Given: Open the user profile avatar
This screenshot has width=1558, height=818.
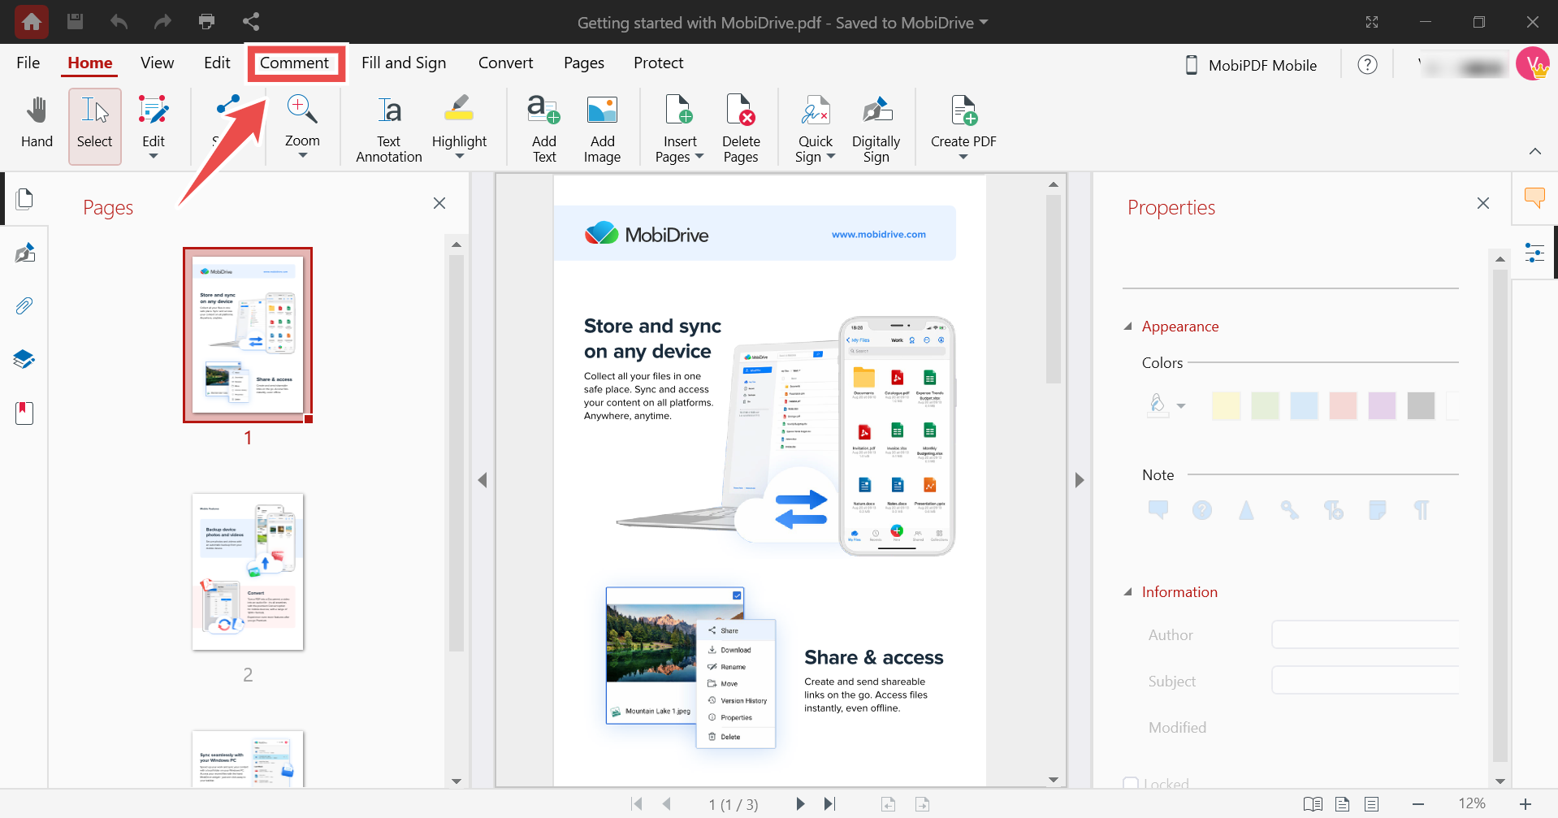Looking at the screenshot, I should click(1533, 64).
